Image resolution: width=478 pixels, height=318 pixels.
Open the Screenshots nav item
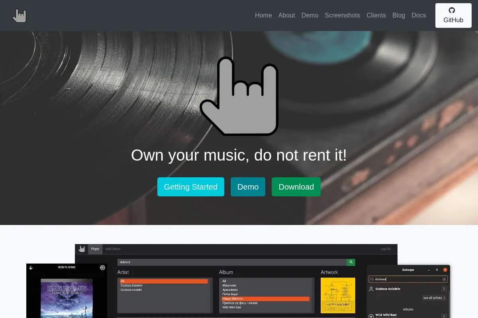pos(342,16)
